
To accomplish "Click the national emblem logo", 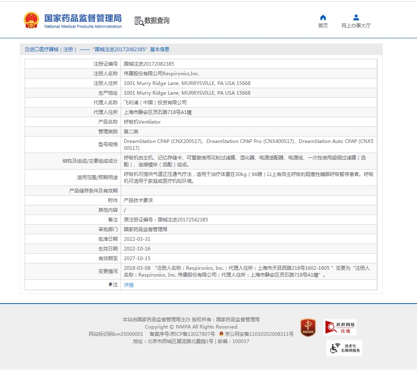I will click(31, 20).
